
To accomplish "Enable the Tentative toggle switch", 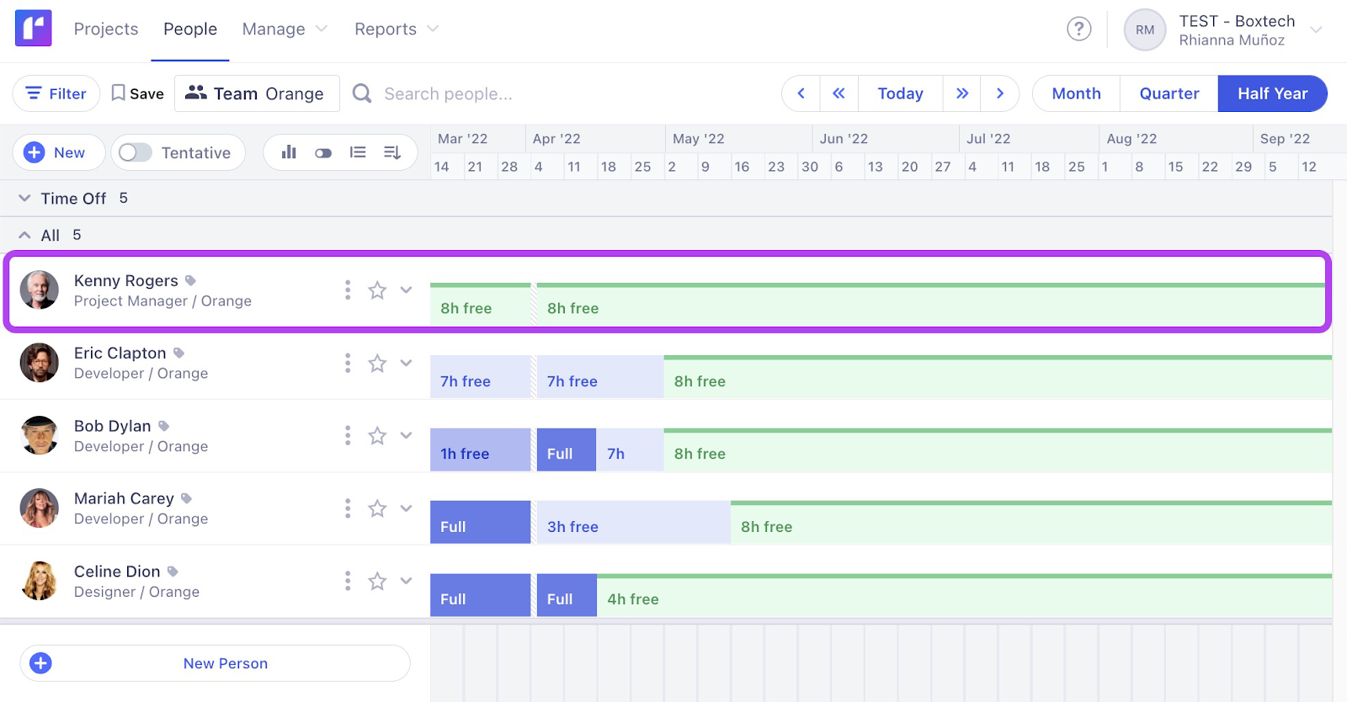I will (x=136, y=152).
